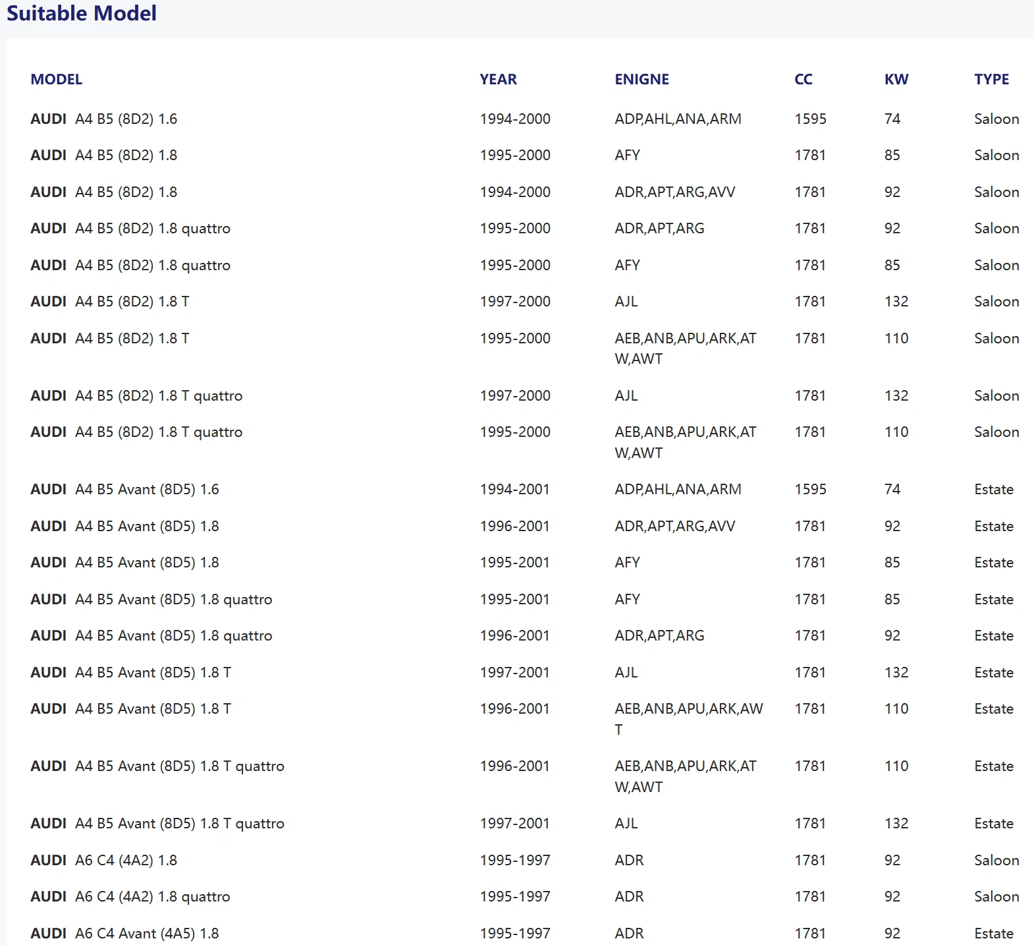
Task: Select the CC column header
Action: click(x=803, y=80)
